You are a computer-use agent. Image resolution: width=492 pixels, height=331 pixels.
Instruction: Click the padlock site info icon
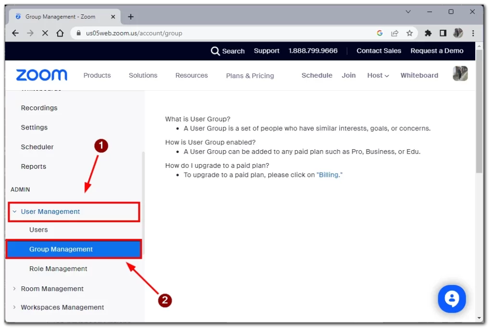79,33
